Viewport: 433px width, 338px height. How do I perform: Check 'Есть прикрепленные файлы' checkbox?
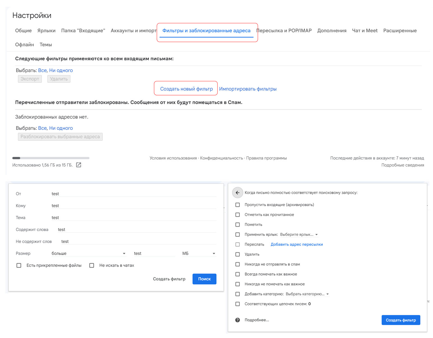click(19, 265)
